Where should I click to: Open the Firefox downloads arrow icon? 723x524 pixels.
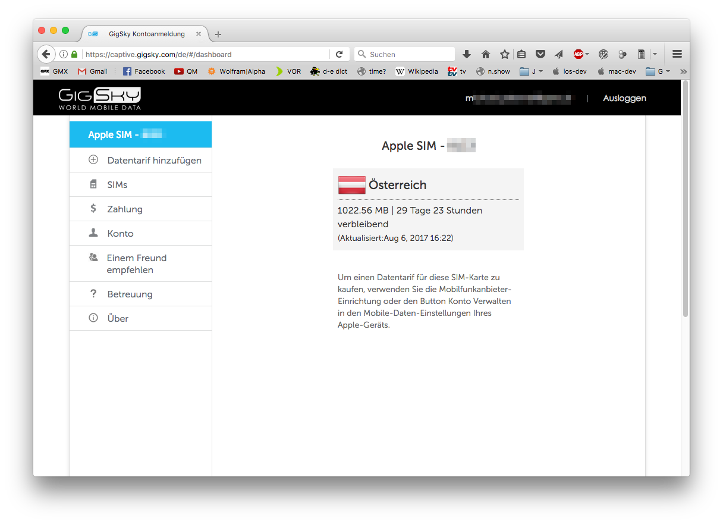point(467,54)
